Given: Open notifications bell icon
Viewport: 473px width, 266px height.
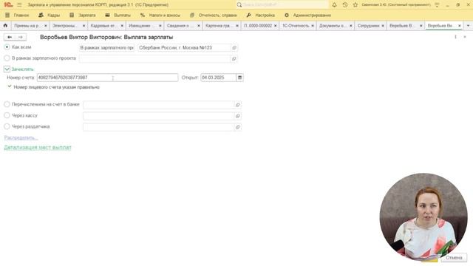Looking at the screenshot, I should tap(334, 5).
